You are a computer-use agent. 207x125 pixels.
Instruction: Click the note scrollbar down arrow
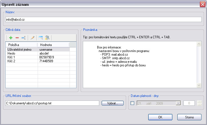click(199, 85)
